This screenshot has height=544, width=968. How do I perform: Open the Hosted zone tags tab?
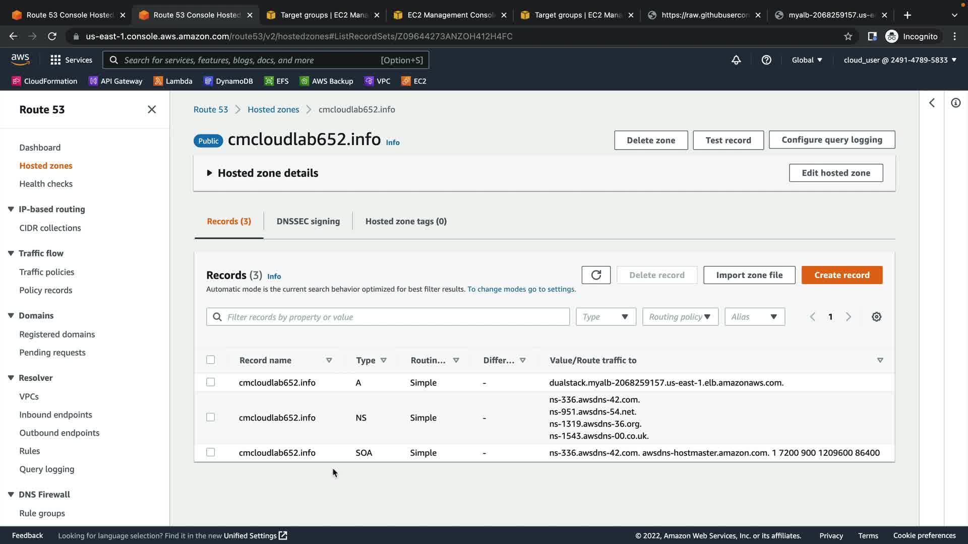406,221
